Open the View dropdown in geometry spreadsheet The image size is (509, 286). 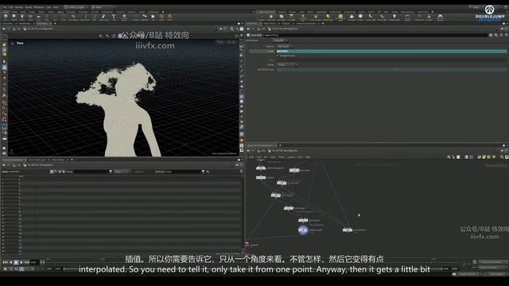[x=122, y=172]
